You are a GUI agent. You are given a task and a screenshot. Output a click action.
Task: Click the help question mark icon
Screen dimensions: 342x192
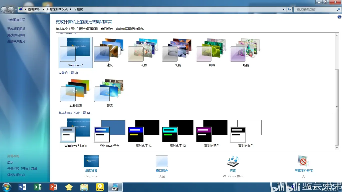(339, 17)
